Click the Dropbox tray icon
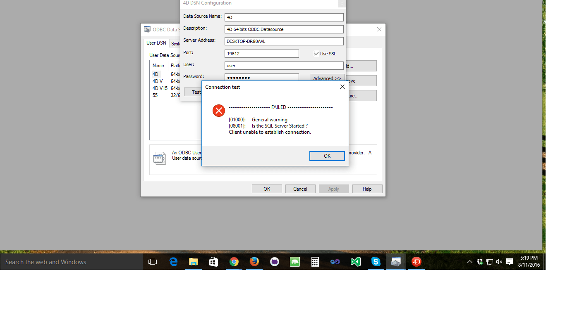This screenshot has width=565, height=317. (480, 262)
